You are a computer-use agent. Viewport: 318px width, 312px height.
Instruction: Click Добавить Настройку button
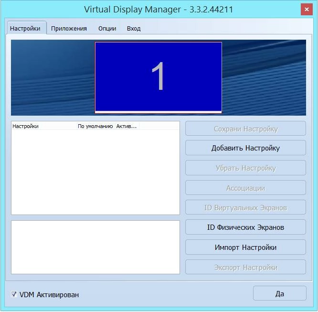[245, 148]
